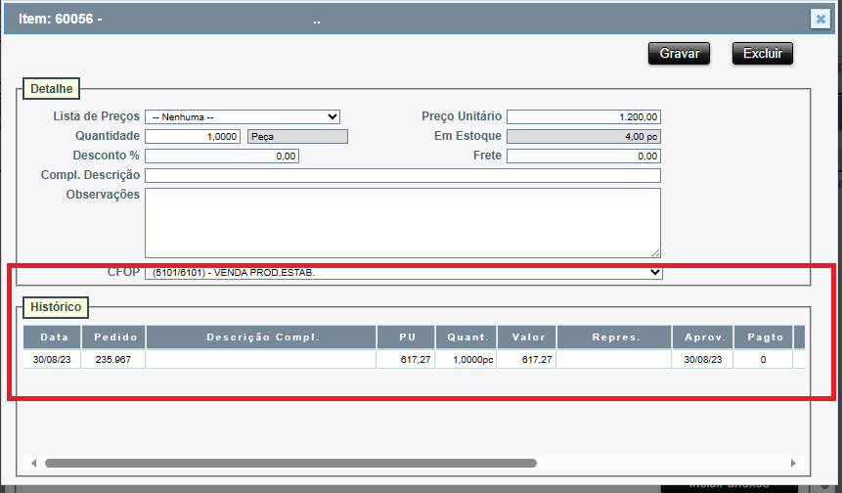Viewport: 842px width, 493px height.
Task: Click the Valor column header
Action: click(x=527, y=336)
